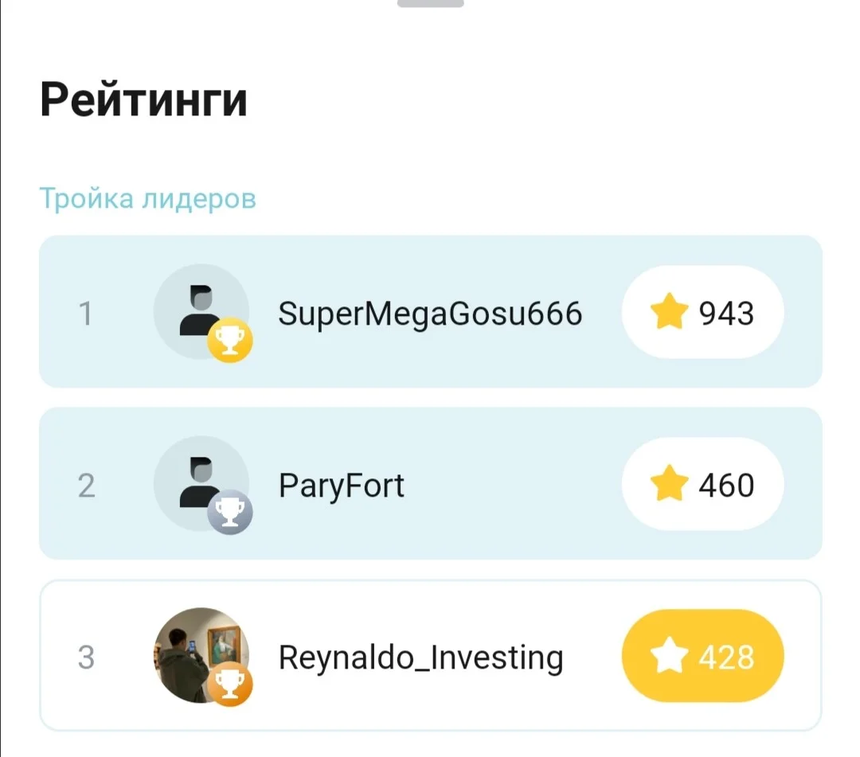Open Reynaldo_Investing's profile photo
Image resolution: width=860 pixels, height=757 pixels.
[201, 655]
